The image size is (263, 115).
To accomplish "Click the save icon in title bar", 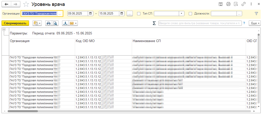I will [221, 4].
